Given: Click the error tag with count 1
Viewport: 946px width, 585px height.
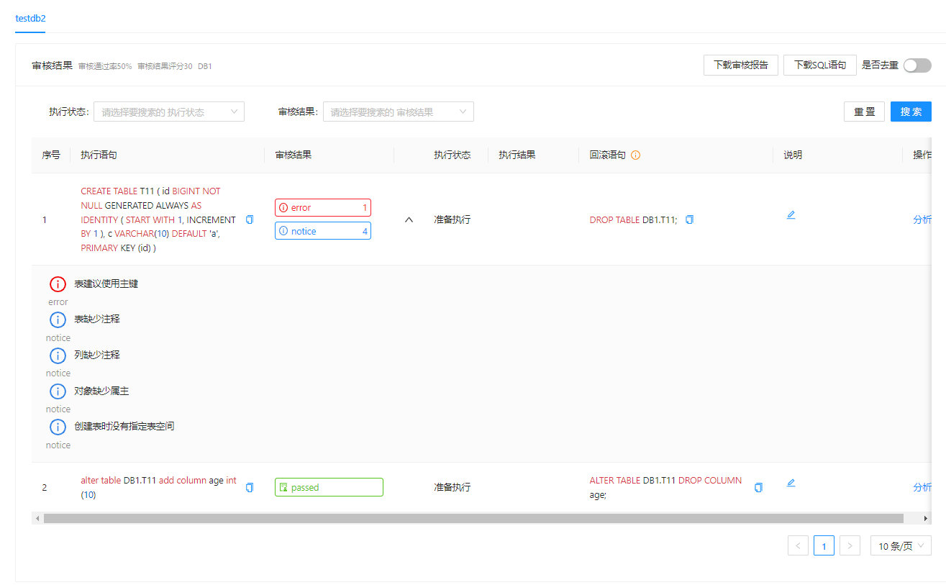Looking at the screenshot, I should 323,207.
